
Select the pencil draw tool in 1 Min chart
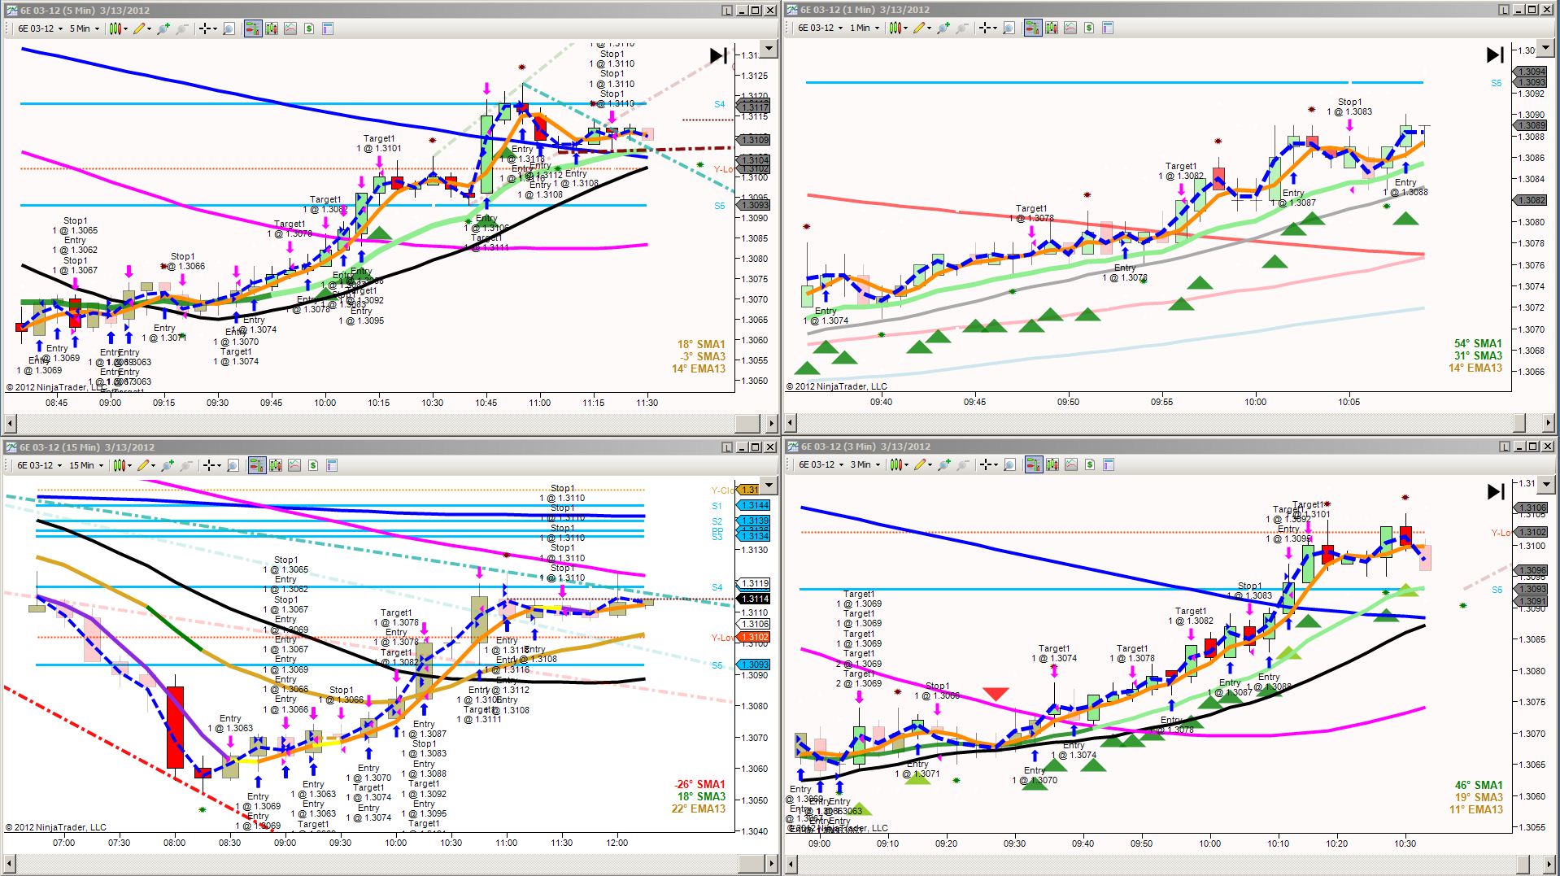919,28
